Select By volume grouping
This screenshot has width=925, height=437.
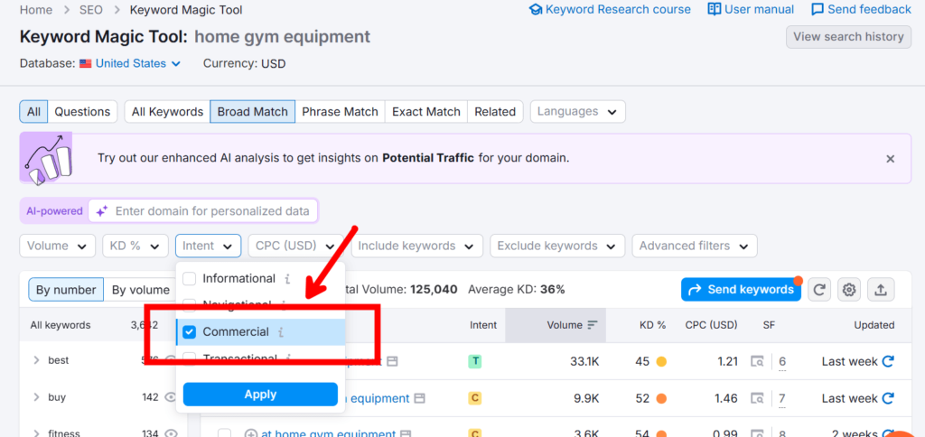(140, 290)
